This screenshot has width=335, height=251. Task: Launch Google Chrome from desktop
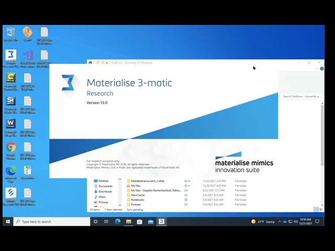(x=10, y=151)
